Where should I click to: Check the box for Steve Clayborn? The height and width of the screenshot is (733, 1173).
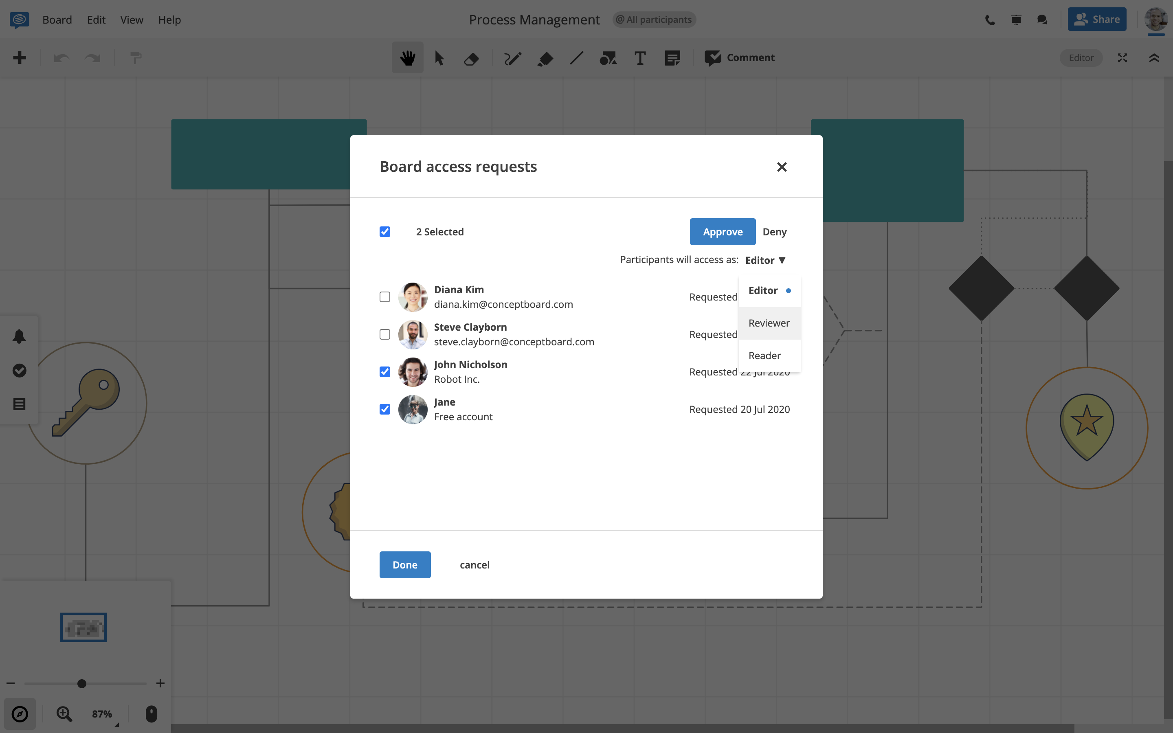[385, 334]
